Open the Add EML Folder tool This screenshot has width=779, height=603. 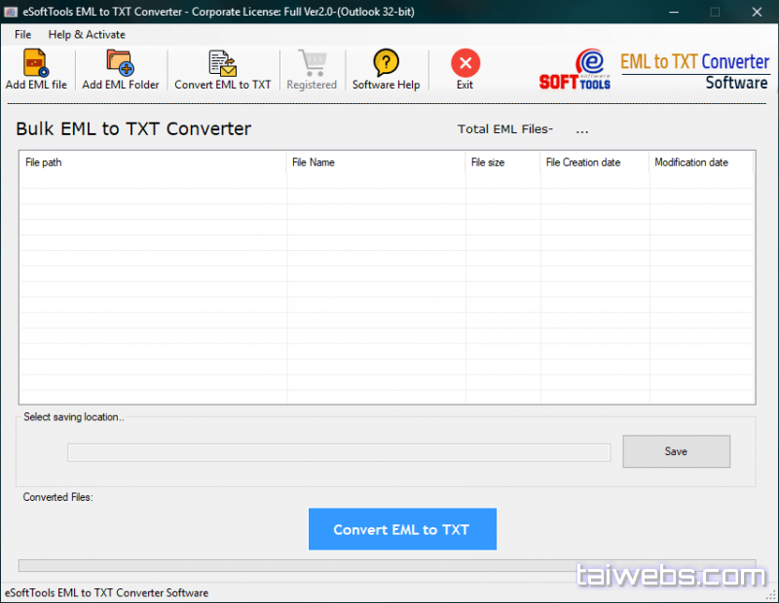coord(121,64)
